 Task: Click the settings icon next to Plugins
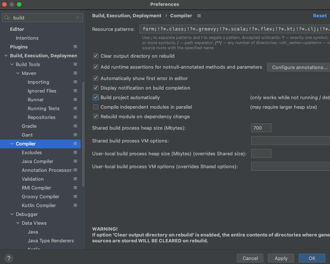tap(75, 47)
